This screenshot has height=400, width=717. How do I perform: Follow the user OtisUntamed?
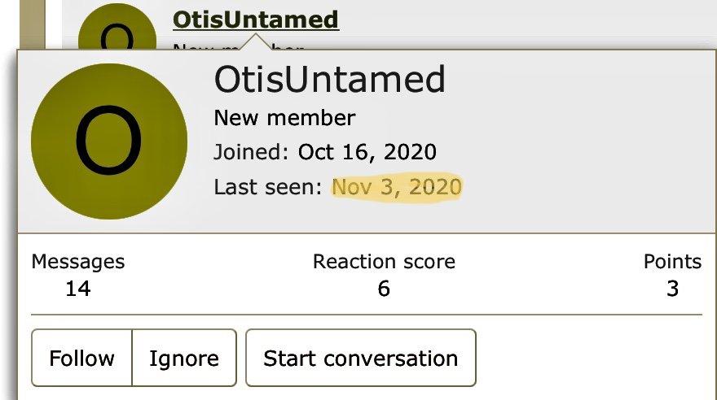(81, 358)
